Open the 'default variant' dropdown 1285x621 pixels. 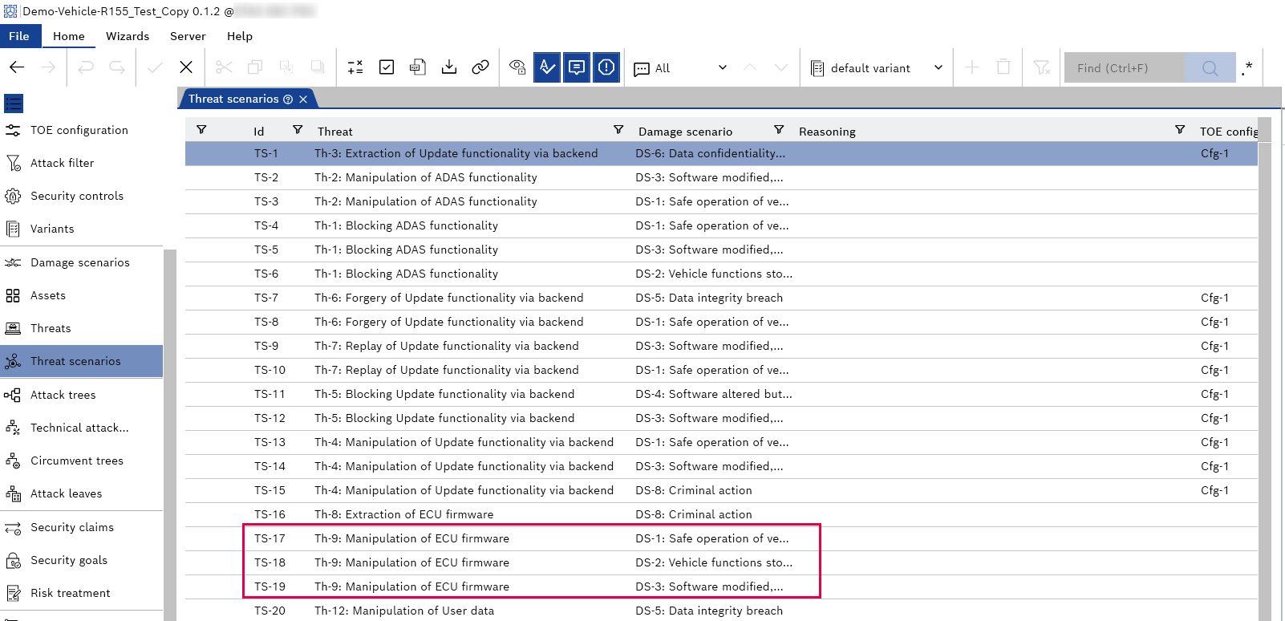(x=876, y=68)
